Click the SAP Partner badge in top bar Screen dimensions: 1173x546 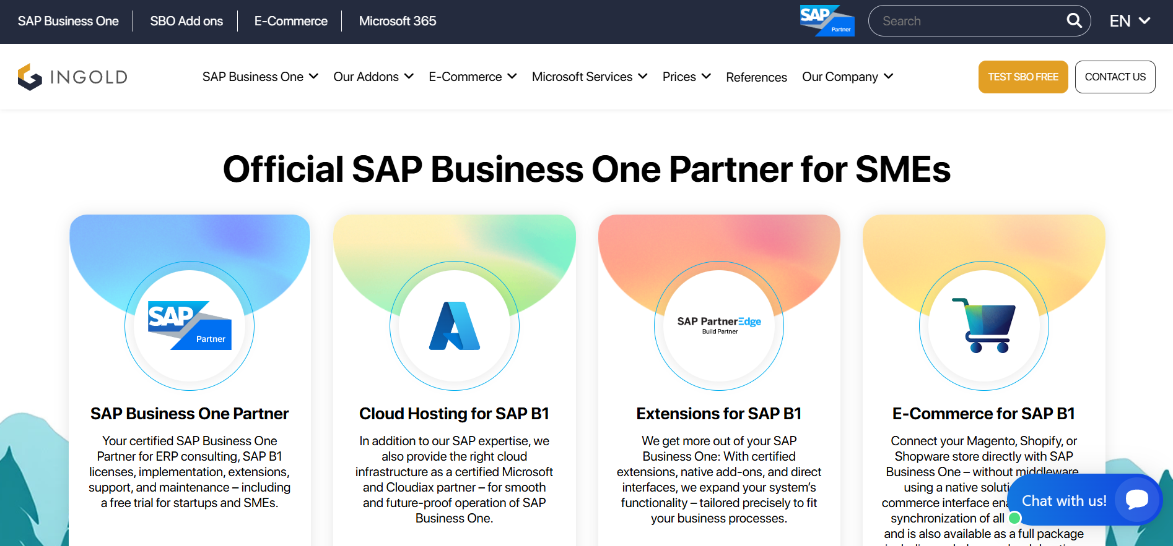point(827,21)
